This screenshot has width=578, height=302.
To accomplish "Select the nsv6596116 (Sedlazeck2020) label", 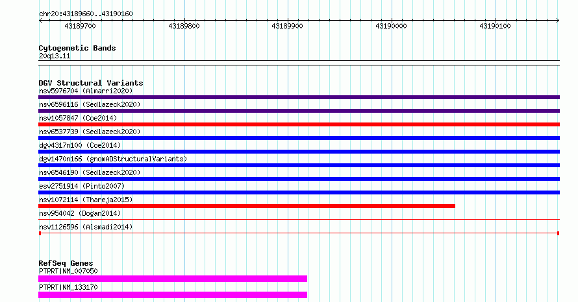I will (x=90, y=104).
